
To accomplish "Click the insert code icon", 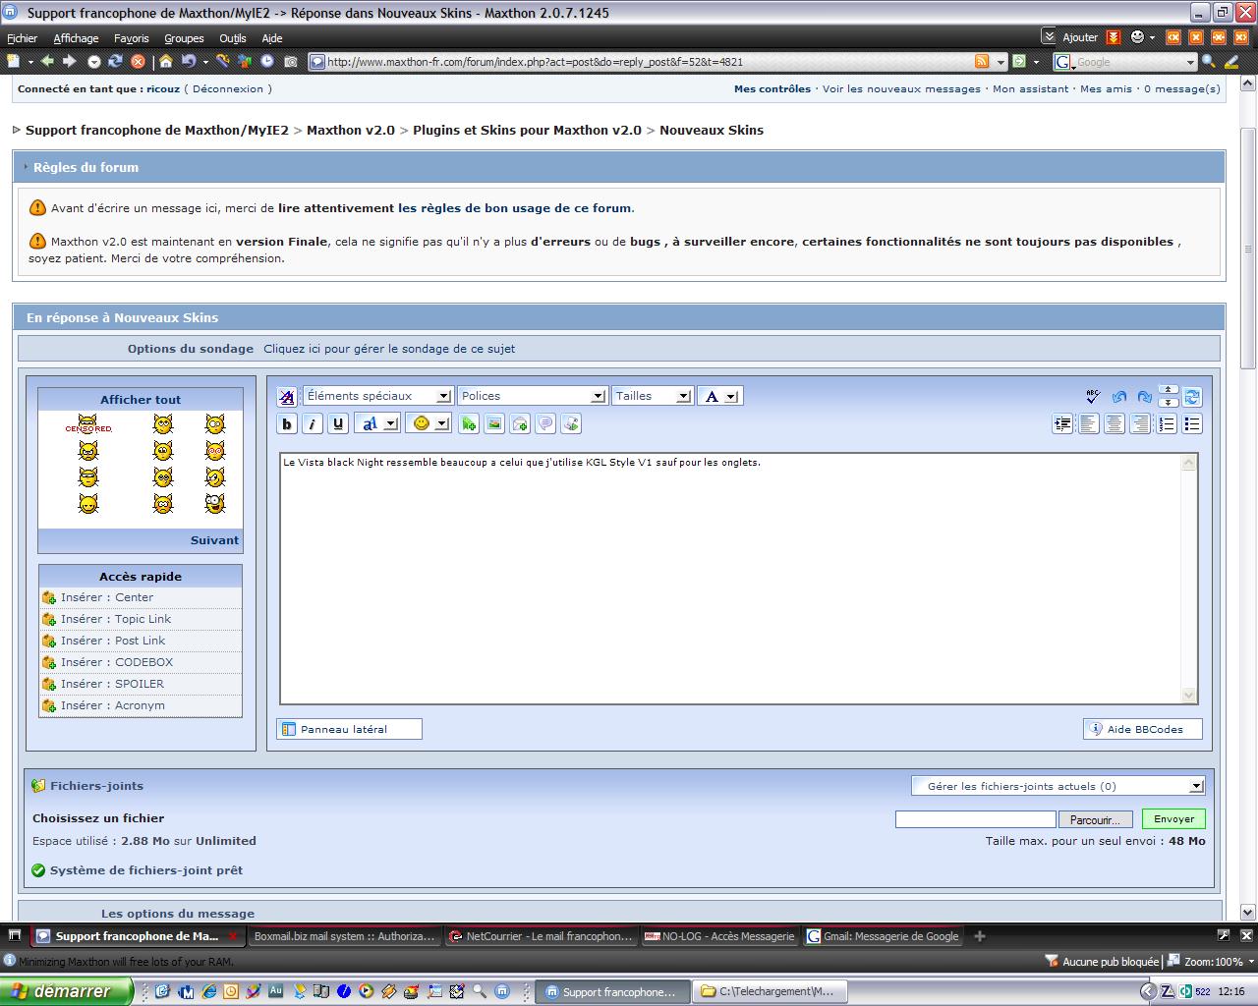I will (571, 423).
